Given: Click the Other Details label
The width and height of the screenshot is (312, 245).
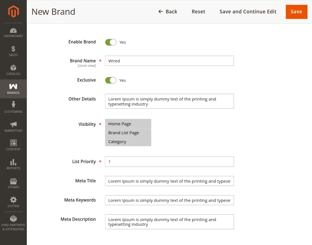Looking at the screenshot, I should pos(82,99).
